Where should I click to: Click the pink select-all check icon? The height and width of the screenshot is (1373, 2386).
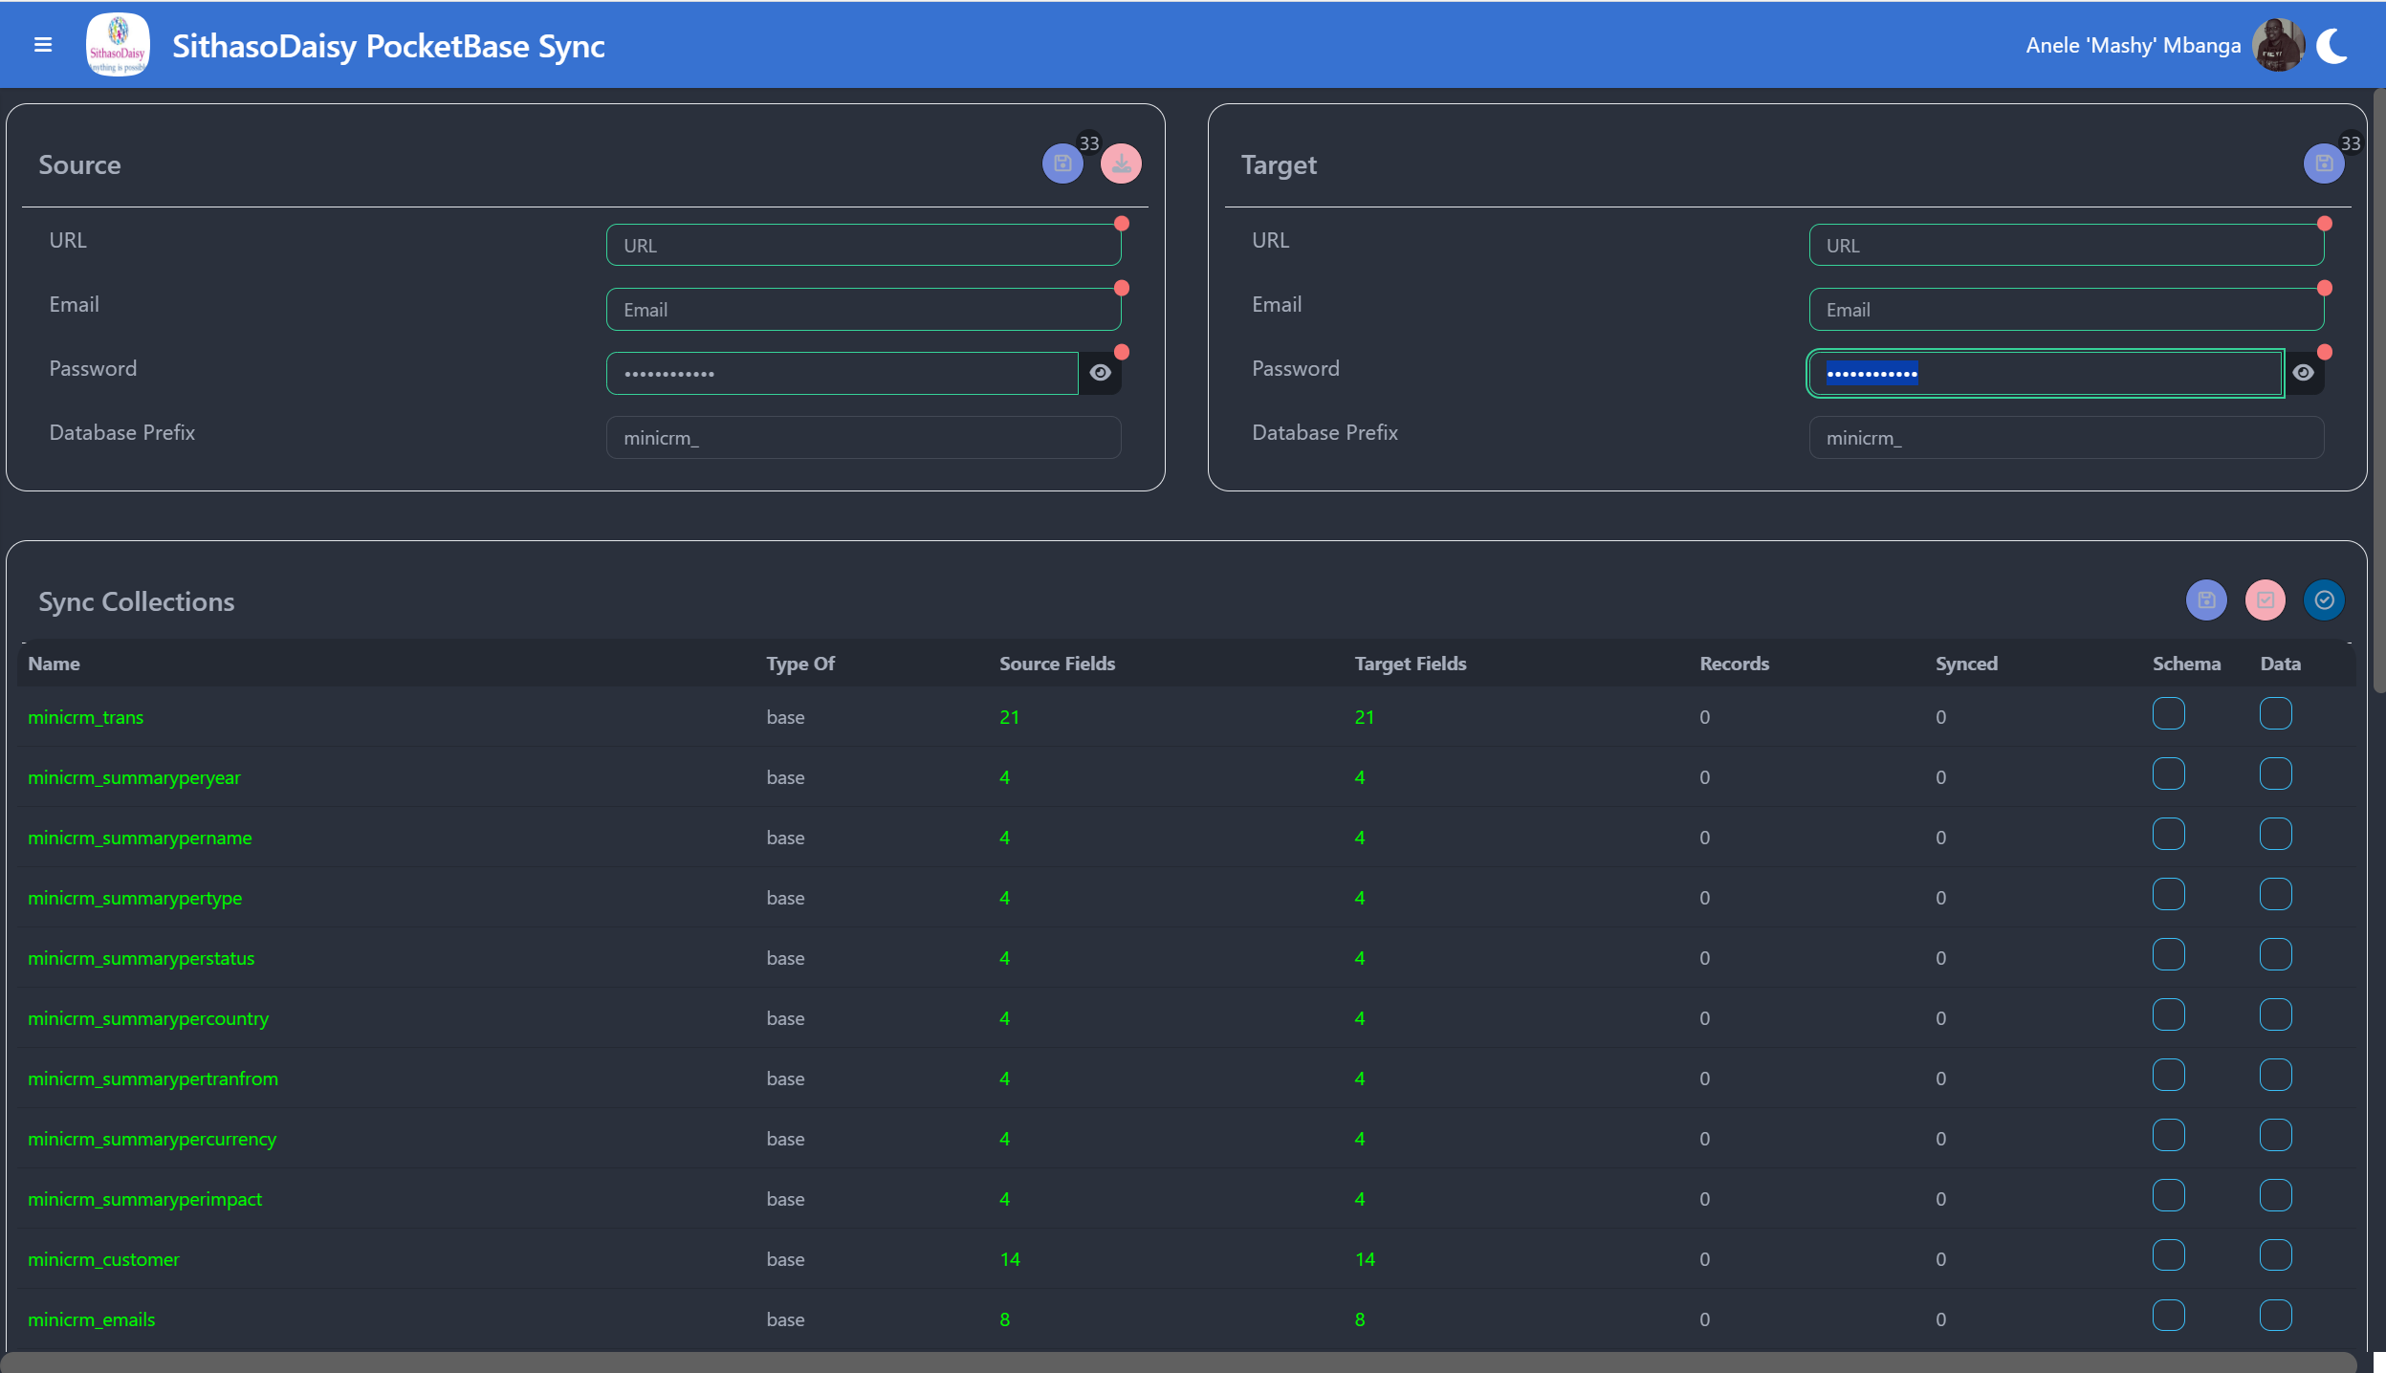pos(2265,600)
